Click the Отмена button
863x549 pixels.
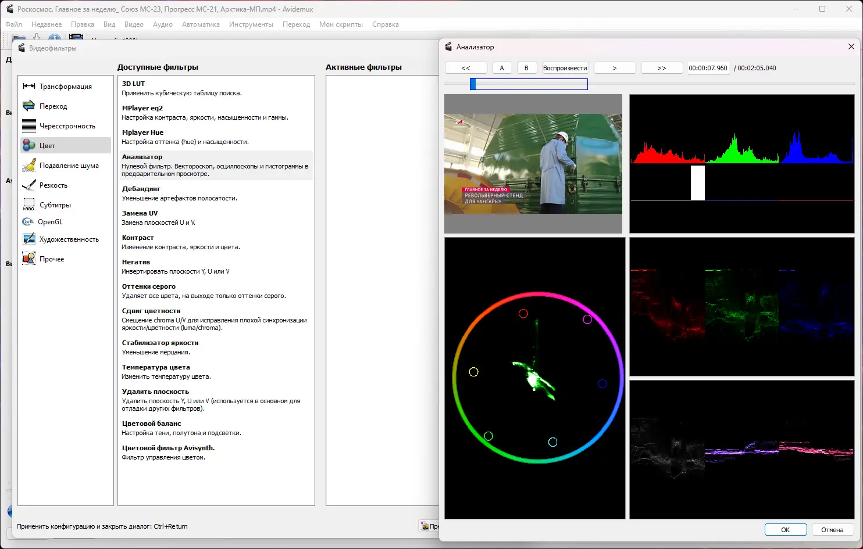[x=832, y=530]
